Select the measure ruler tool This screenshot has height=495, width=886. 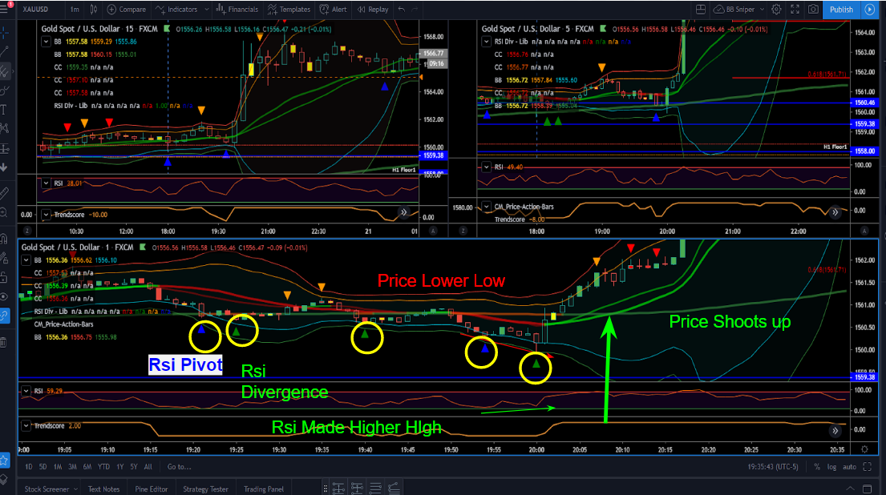(x=4, y=192)
